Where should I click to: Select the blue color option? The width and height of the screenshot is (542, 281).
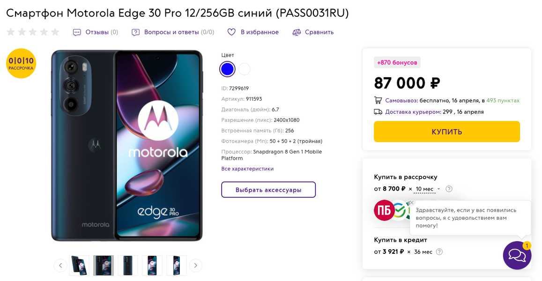click(227, 69)
